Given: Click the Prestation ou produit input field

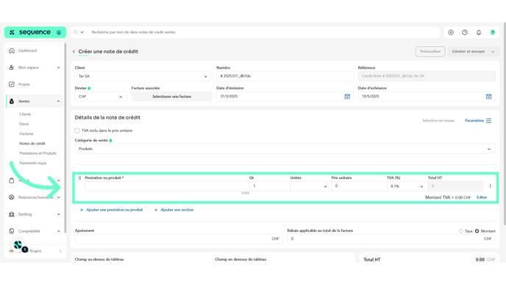Looking at the screenshot, I should click(167, 186).
